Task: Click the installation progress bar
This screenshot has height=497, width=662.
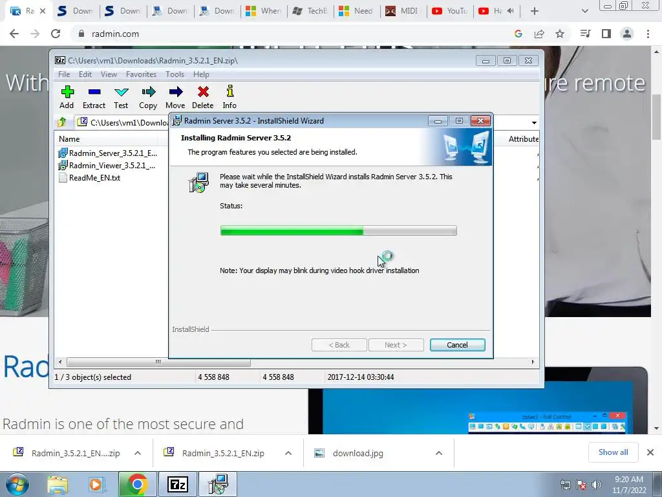Action: (x=339, y=230)
